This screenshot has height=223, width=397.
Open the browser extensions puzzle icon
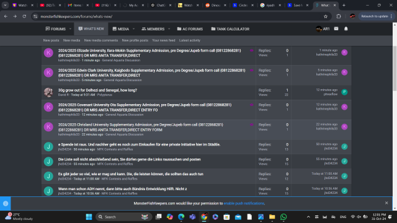[339, 17]
